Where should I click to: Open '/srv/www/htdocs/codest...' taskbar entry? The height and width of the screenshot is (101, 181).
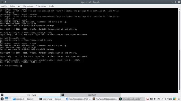[105, 99]
